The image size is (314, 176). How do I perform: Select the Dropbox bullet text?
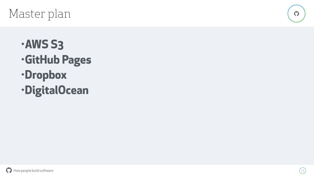tap(46, 75)
